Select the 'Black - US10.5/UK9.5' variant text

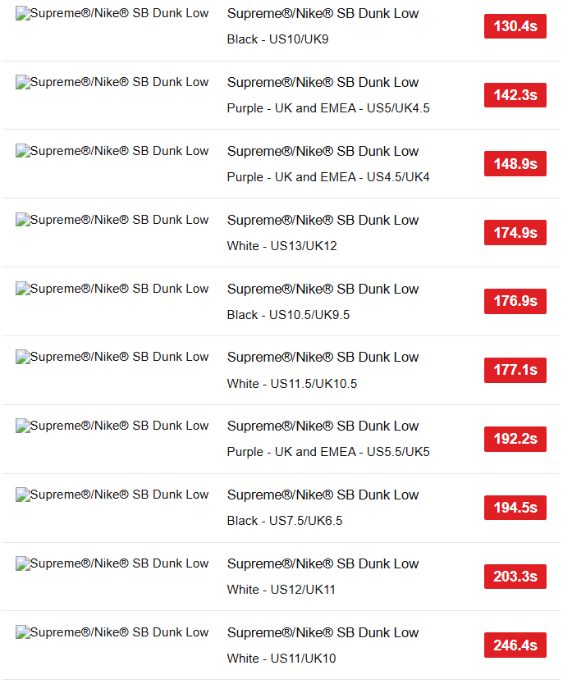tap(288, 315)
